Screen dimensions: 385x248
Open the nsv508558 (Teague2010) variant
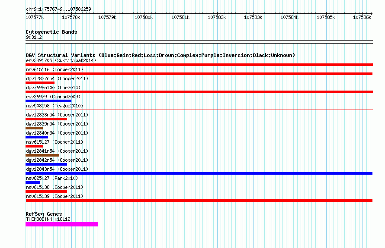55,106
